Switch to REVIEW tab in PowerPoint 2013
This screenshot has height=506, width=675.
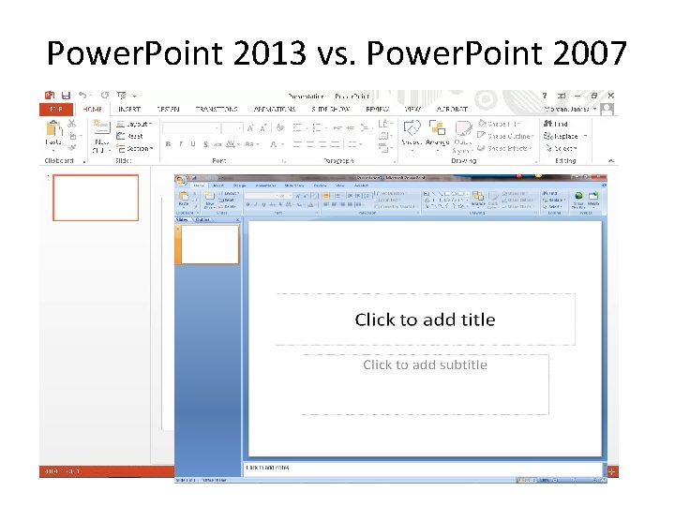[377, 110]
